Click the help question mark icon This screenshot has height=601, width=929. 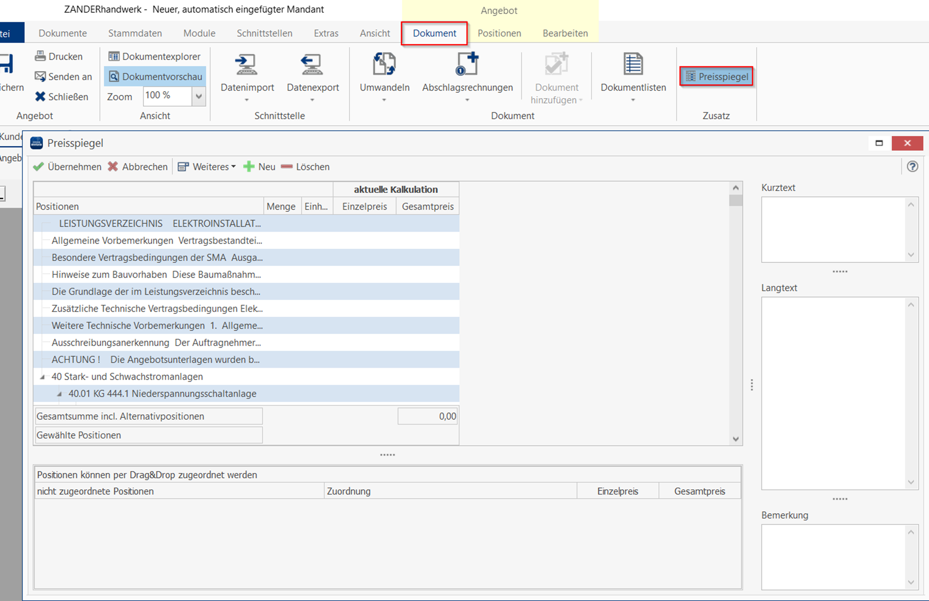912,166
